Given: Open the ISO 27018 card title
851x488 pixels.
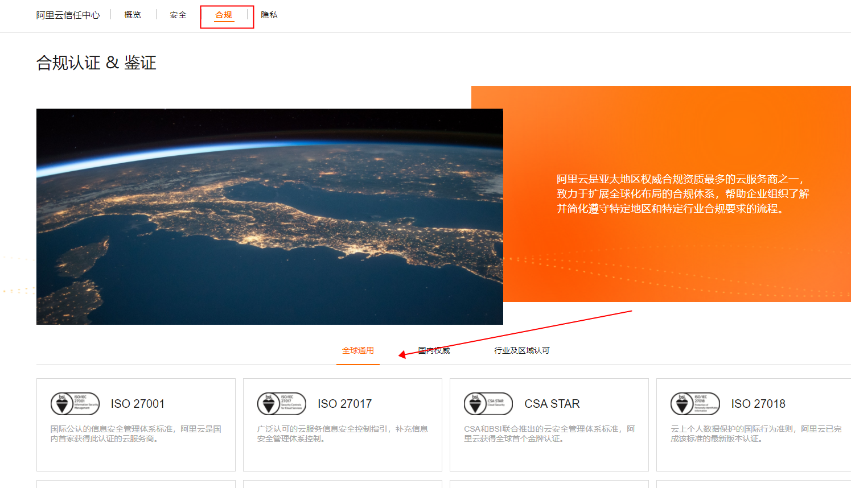Looking at the screenshot, I should (758, 404).
